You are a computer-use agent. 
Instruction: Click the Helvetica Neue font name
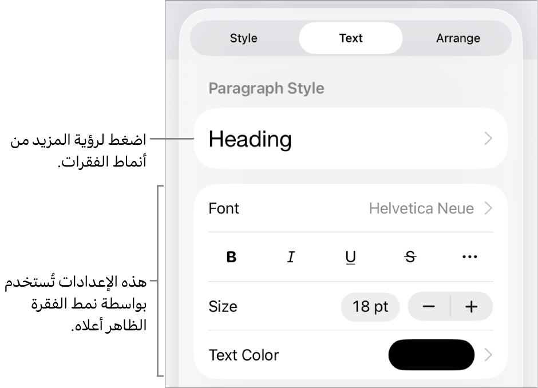tap(421, 208)
